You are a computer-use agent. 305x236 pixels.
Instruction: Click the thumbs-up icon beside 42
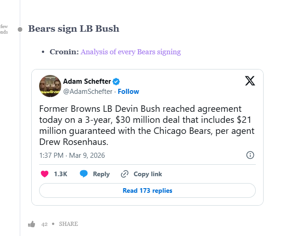32,224
